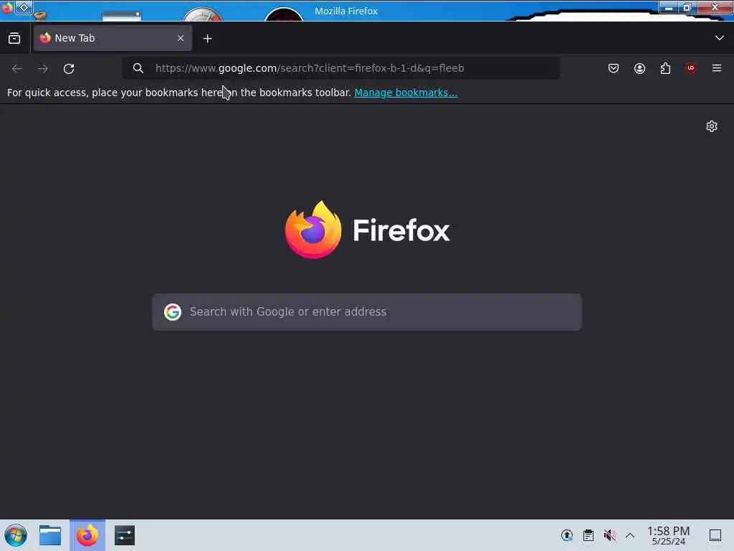Image resolution: width=734 pixels, height=551 pixels.
Task: Switch to the New Tab tab
Action: click(113, 38)
